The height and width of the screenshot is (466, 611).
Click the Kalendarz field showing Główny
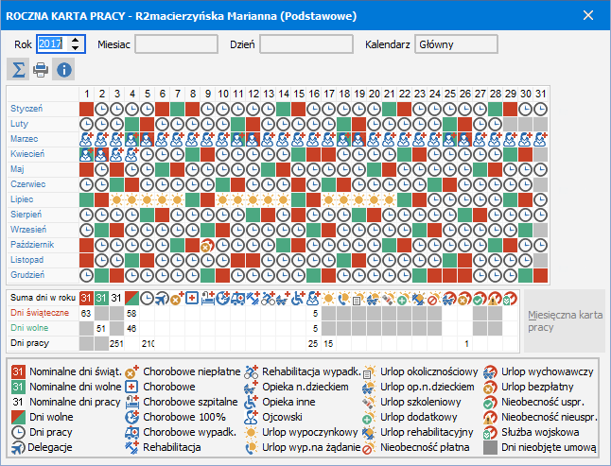[456, 44]
